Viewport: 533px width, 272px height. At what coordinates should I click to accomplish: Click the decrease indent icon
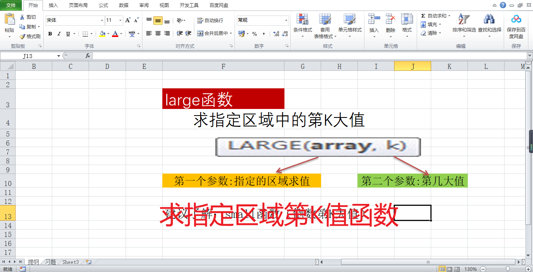(x=179, y=33)
